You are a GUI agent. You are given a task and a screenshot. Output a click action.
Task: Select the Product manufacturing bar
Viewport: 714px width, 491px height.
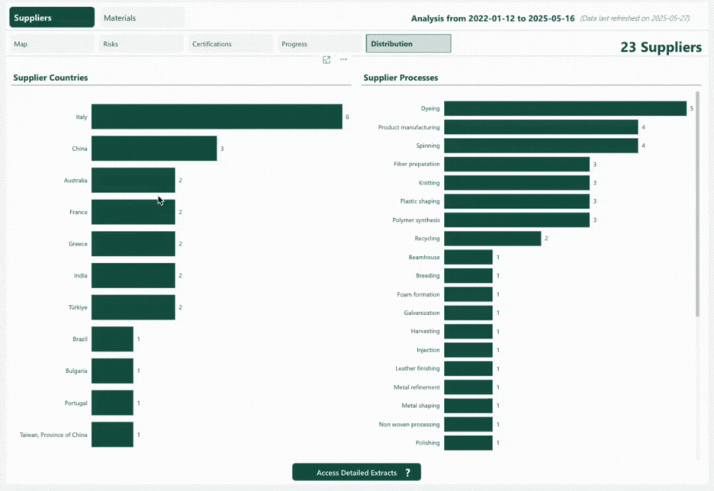pos(540,127)
